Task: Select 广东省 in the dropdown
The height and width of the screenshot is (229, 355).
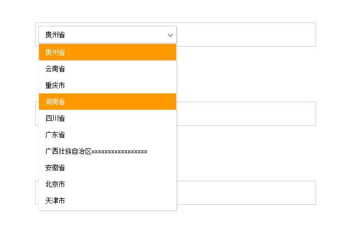Action: coord(108,135)
